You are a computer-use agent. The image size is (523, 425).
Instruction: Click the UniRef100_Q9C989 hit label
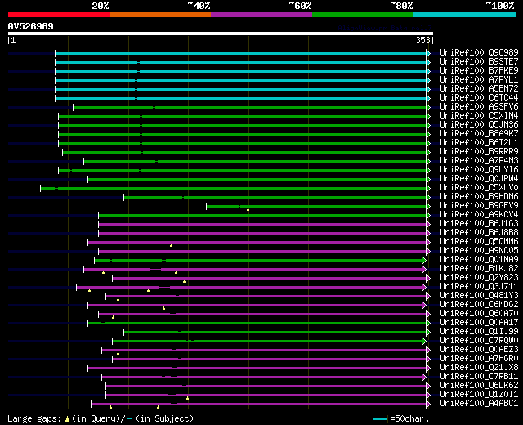pyautogui.click(x=479, y=52)
